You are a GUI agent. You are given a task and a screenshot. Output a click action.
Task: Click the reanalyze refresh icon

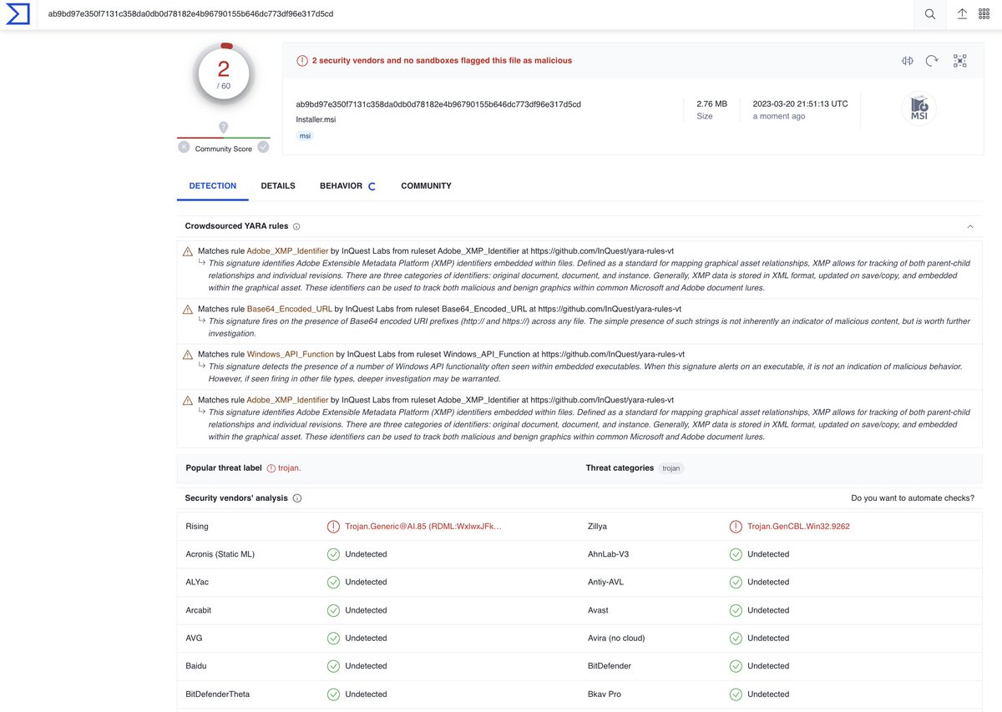(x=933, y=61)
